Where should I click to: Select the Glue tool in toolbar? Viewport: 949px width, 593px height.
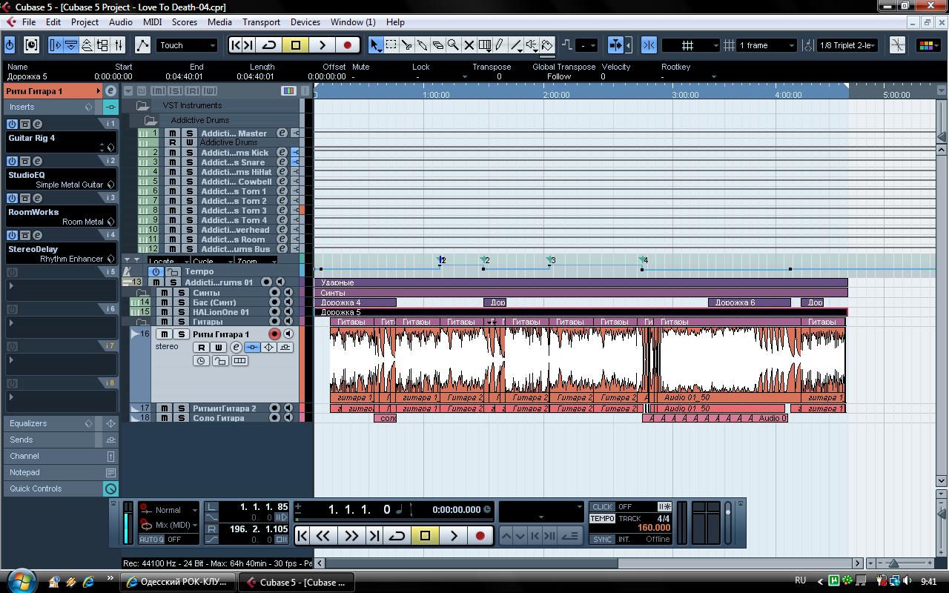pyautogui.click(x=423, y=45)
